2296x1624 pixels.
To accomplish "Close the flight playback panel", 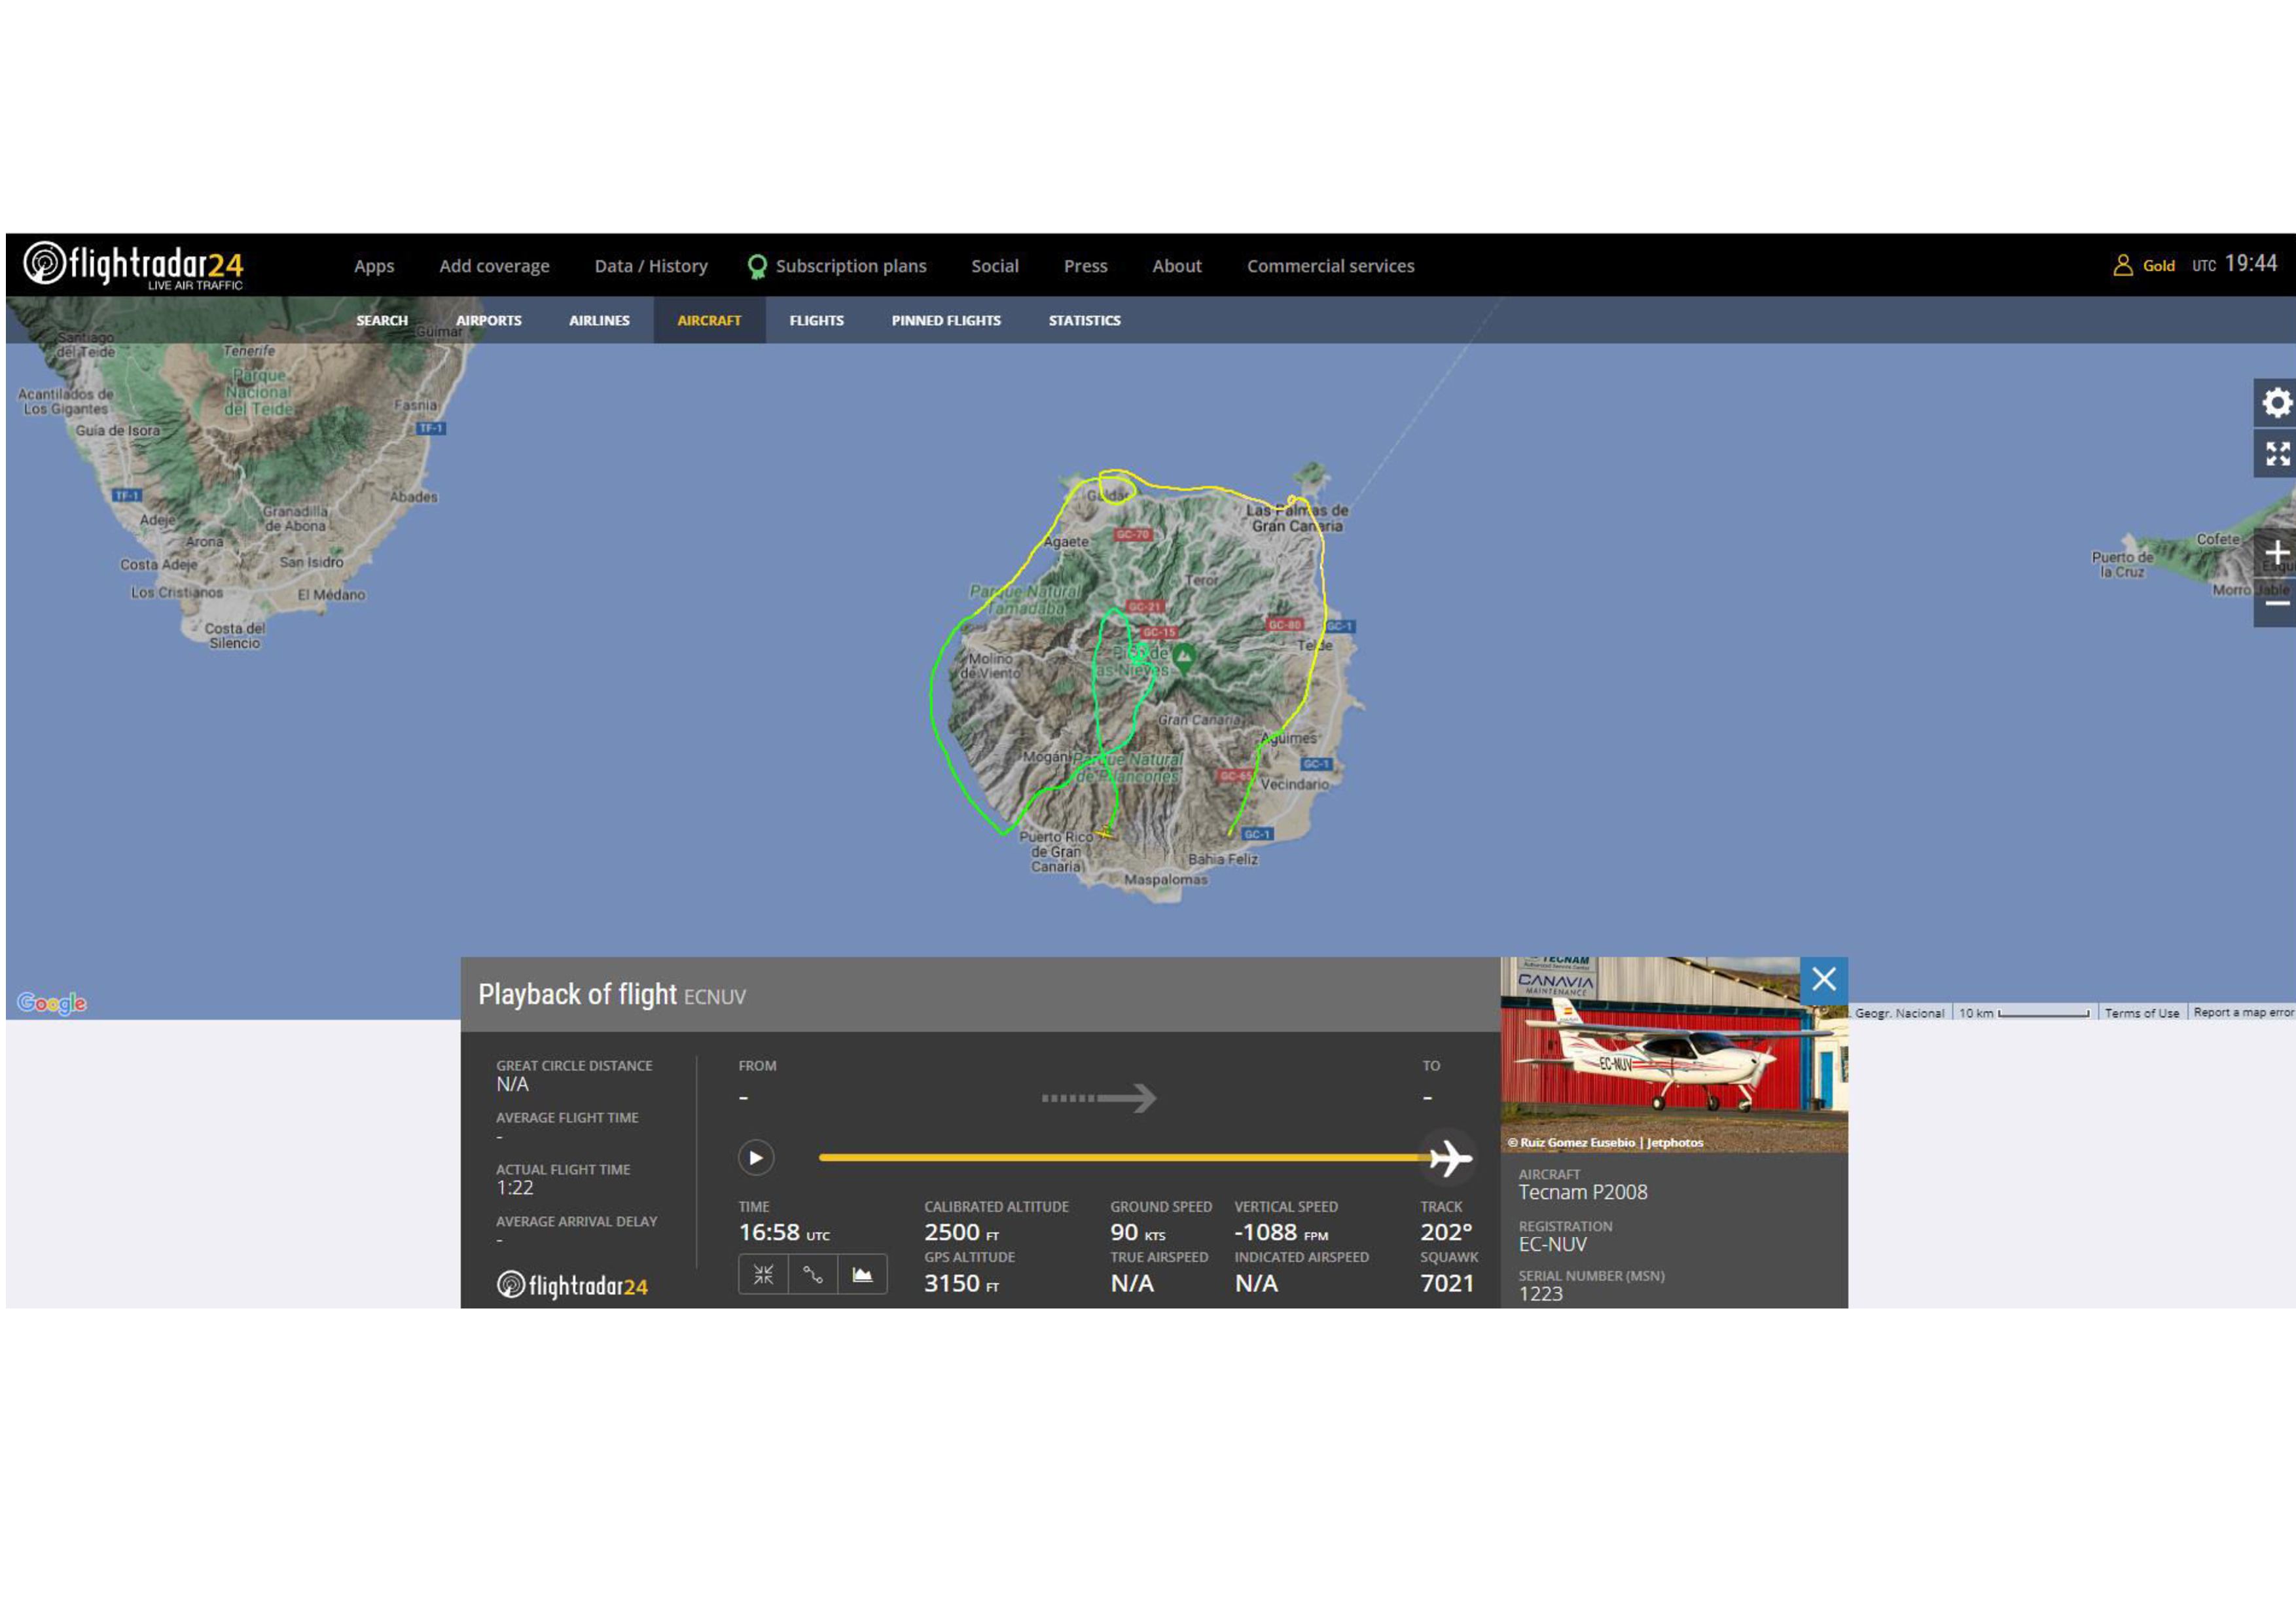I will [x=1823, y=979].
